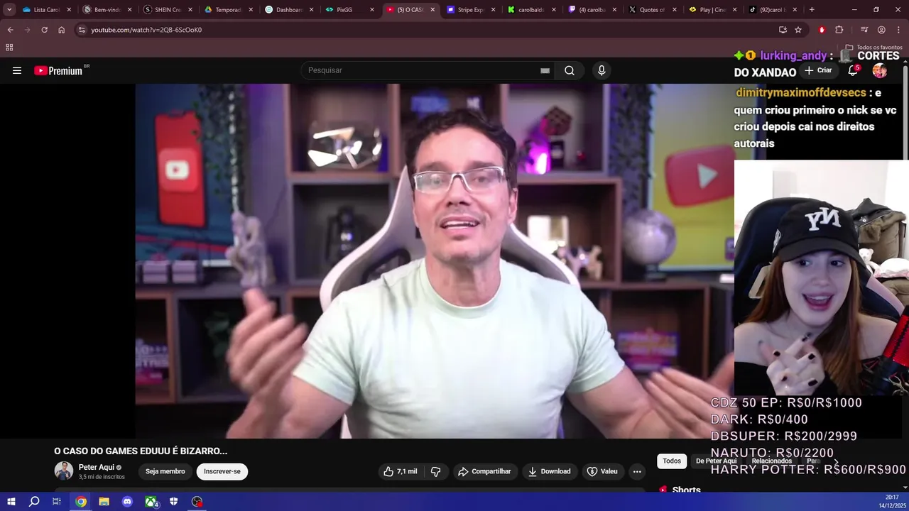The width and height of the screenshot is (909, 511).
Task: Open the YouTube hamburger guide menu
Action: [x=17, y=70]
